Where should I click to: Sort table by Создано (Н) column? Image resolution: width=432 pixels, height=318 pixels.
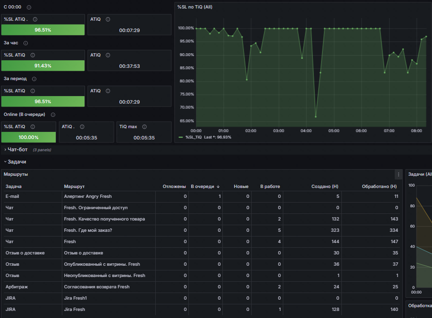[325, 187]
